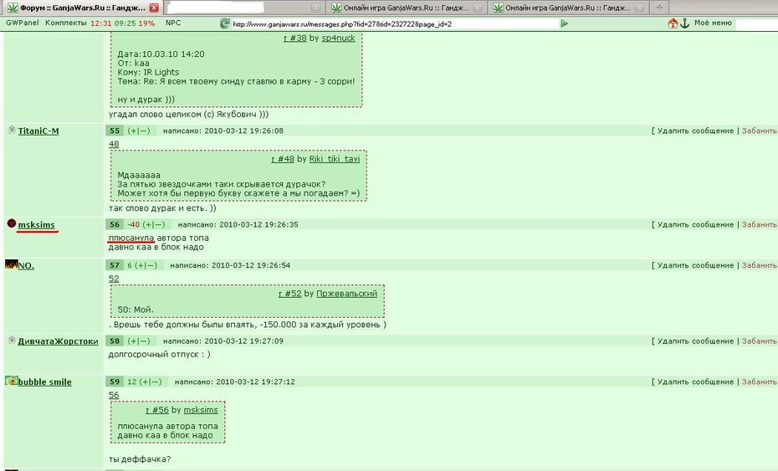Click the 12:31 timer in panel
778x471 pixels.
click(100, 23)
